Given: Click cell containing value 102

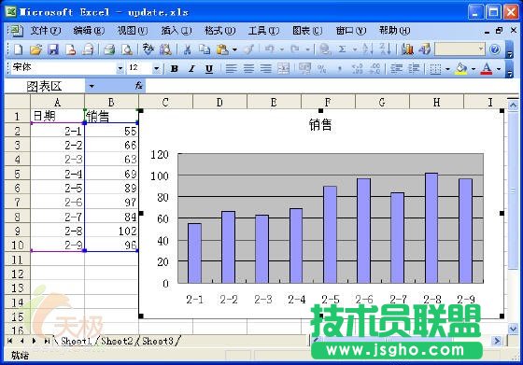Looking at the screenshot, I should pyautogui.click(x=111, y=231).
